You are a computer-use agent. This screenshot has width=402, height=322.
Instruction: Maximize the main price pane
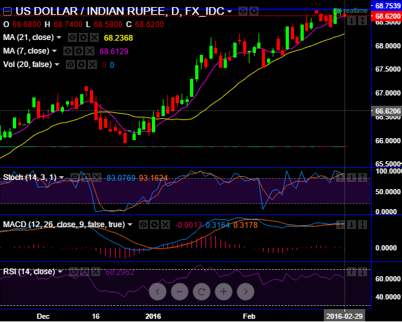coord(363,21)
